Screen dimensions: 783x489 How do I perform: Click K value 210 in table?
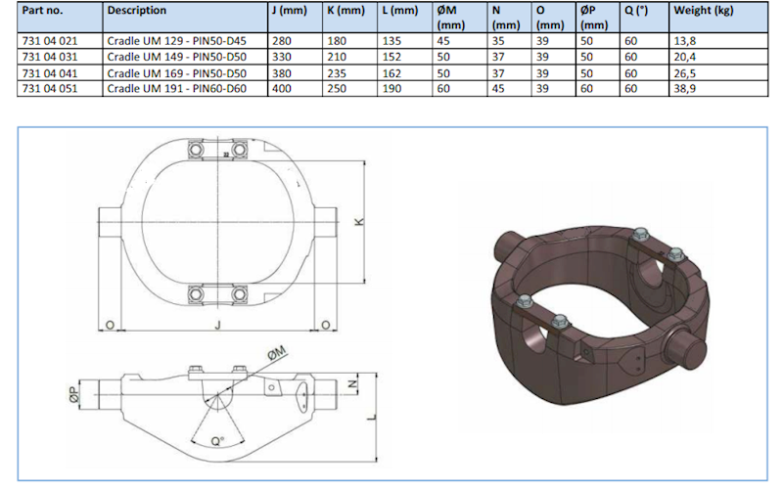pos(337,57)
